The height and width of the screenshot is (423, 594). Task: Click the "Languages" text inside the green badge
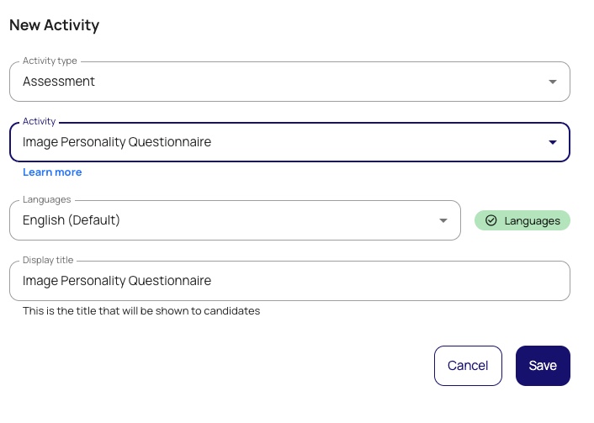(x=532, y=220)
